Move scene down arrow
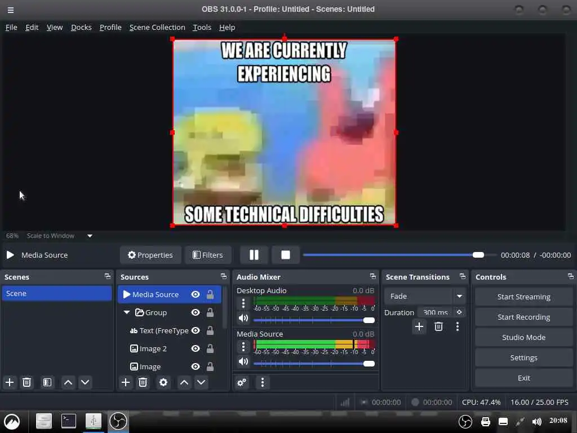This screenshot has height=433, width=577. click(85, 383)
